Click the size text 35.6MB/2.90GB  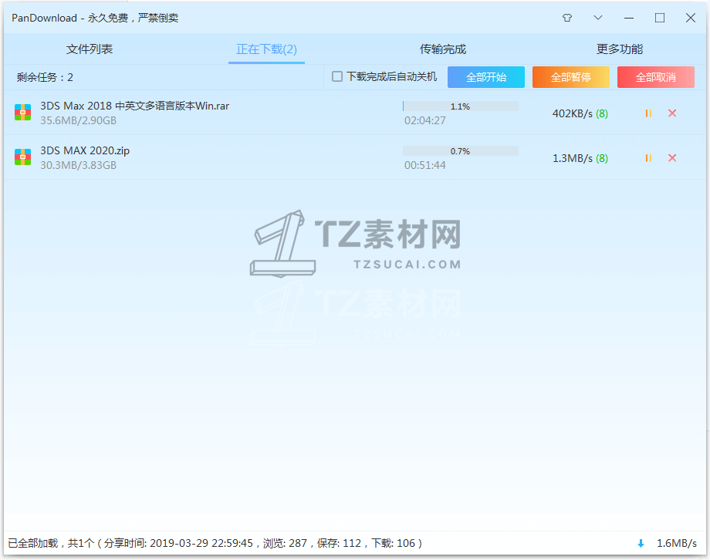click(x=79, y=120)
